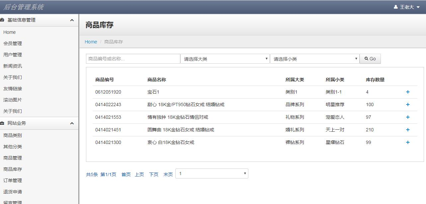Open 商品库存 in the sidebar
426x204 pixels.
13,169
